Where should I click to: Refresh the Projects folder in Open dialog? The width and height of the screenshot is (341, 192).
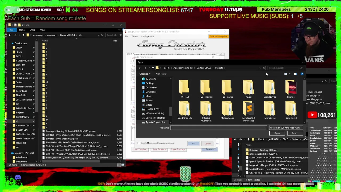click(x=264, y=68)
